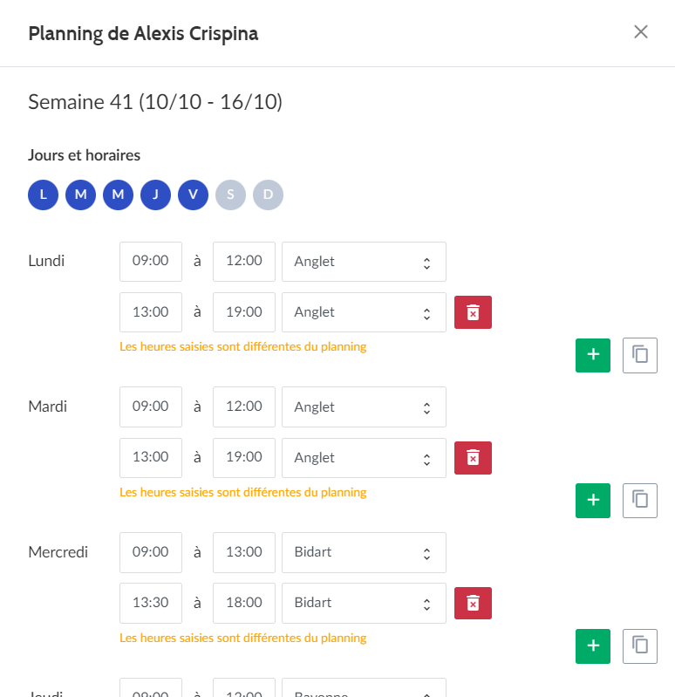Copy Mardi's schedule with the duplicate icon
The height and width of the screenshot is (697, 675).
(x=640, y=501)
